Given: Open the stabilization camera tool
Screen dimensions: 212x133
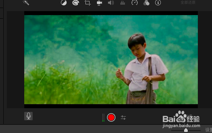Looking at the screenshot, I should (x=99, y=3).
